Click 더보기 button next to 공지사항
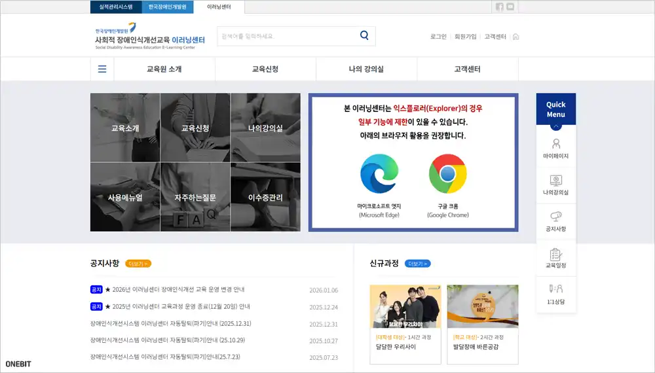The width and height of the screenshot is (655, 373). (138, 264)
